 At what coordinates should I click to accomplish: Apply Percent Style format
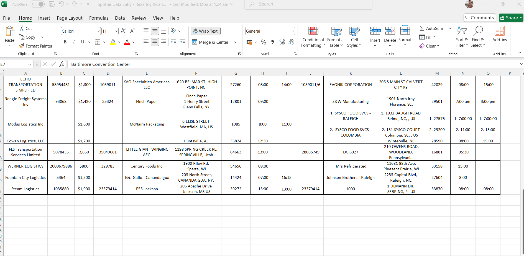point(264,42)
